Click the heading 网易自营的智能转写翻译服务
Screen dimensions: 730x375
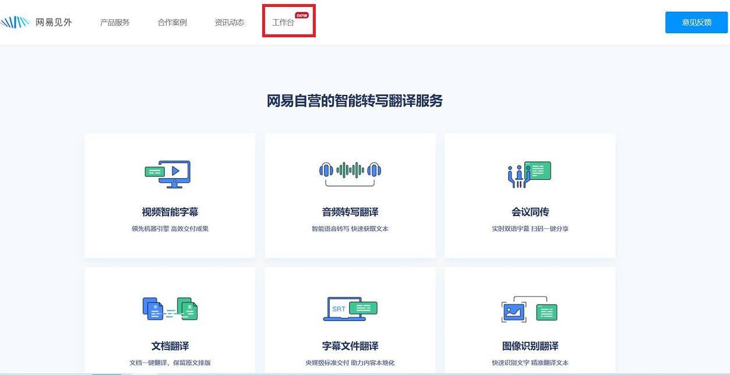355,101
